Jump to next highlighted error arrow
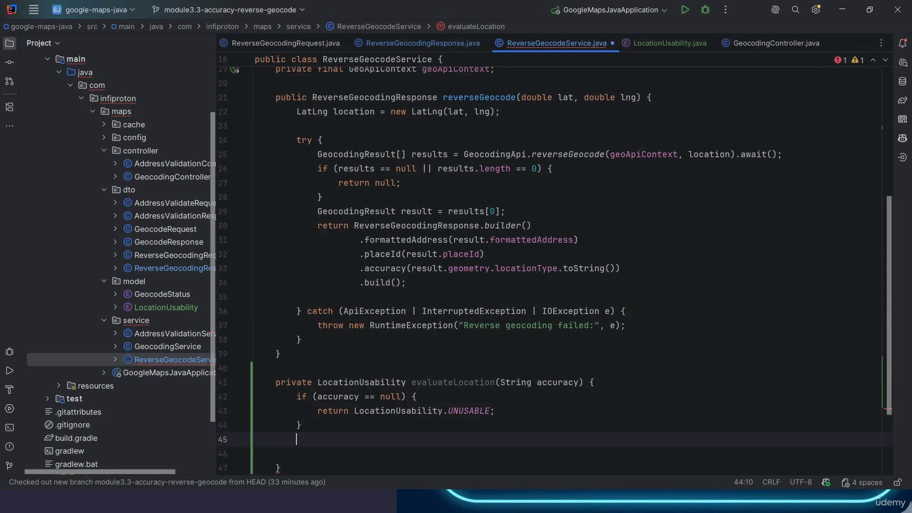 [885, 60]
